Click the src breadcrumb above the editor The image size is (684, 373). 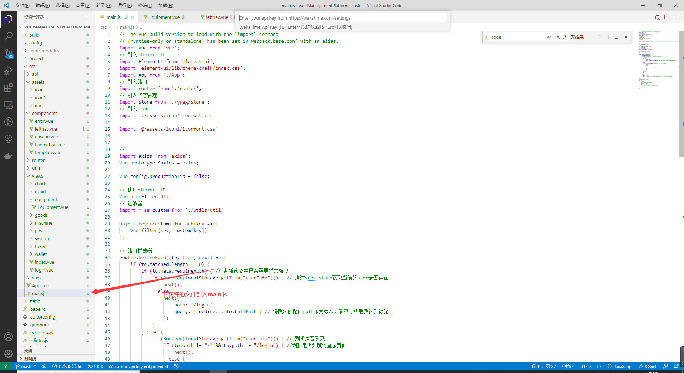click(103, 27)
